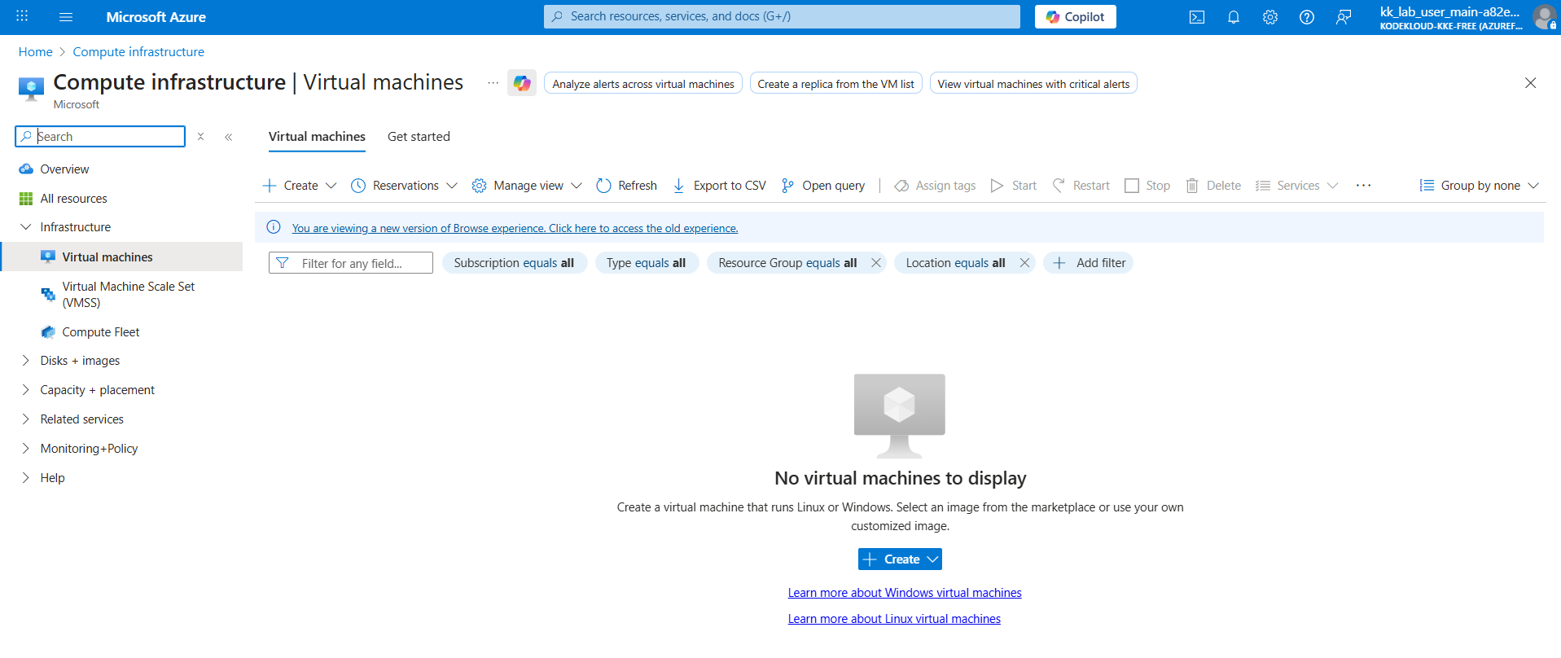Open the Reservations dropdown

pyautogui.click(x=405, y=186)
